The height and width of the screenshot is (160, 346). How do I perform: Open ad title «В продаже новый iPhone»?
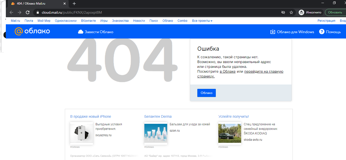coord(90,116)
